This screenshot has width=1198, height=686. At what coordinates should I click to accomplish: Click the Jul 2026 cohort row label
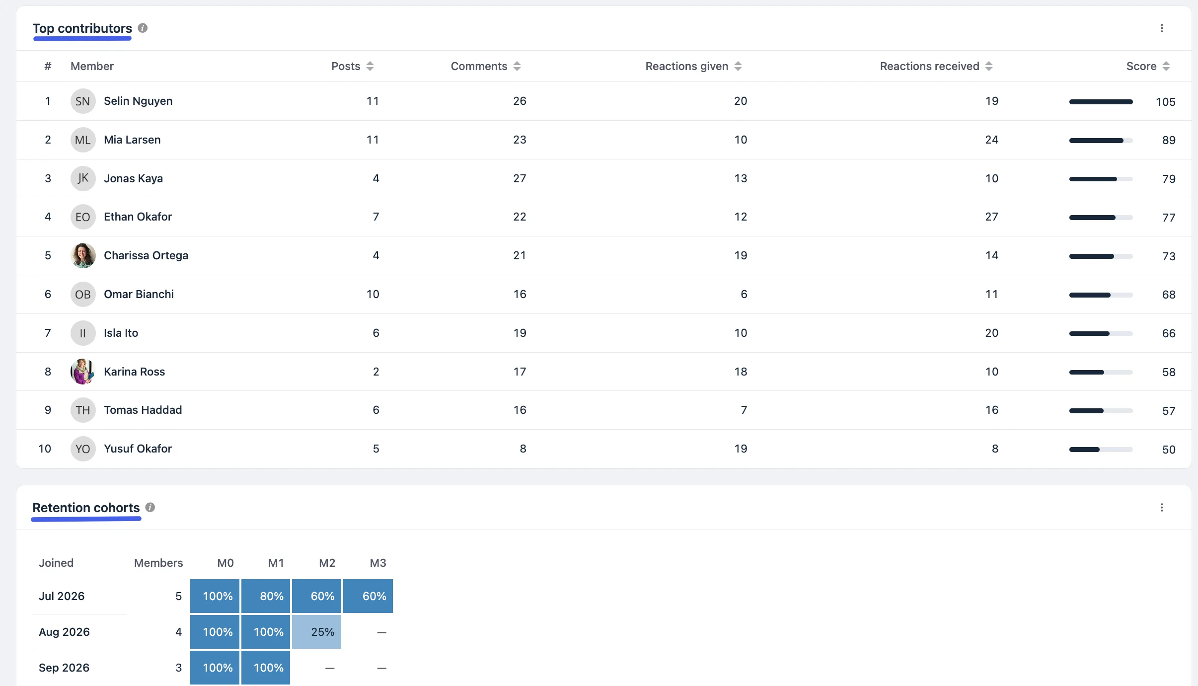pos(62,596)
